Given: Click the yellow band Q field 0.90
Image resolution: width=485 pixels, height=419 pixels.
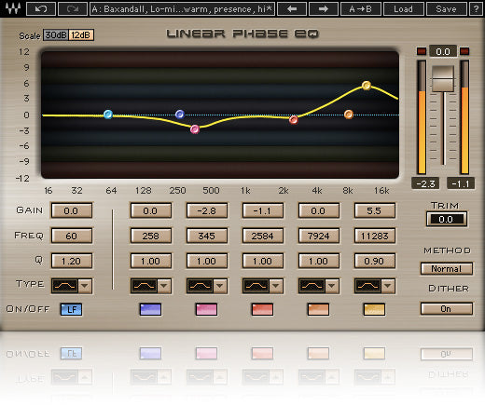Looking at the screenshot, I should [x=375, y=261].
